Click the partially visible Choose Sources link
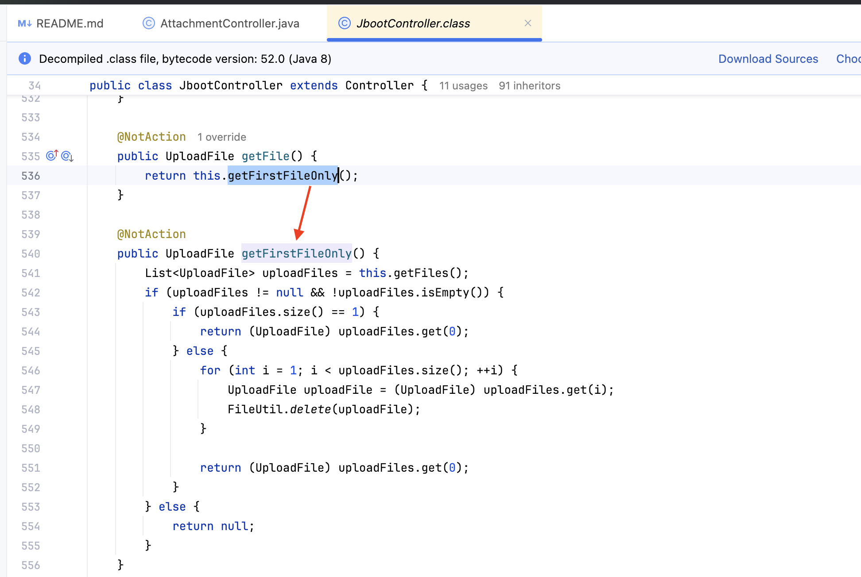The width and height of the screenshot is (861, 577). (x=848, y=59)
